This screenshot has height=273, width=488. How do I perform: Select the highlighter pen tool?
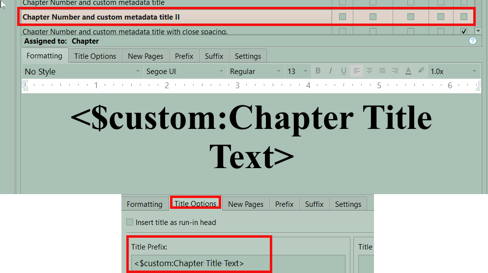click(x=421, y=71)
